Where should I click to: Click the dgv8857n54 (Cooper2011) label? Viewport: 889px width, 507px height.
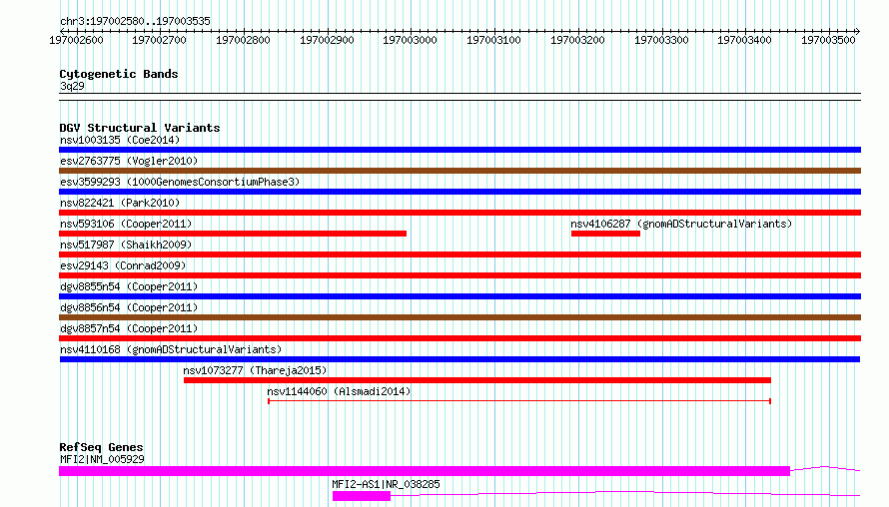129,328
